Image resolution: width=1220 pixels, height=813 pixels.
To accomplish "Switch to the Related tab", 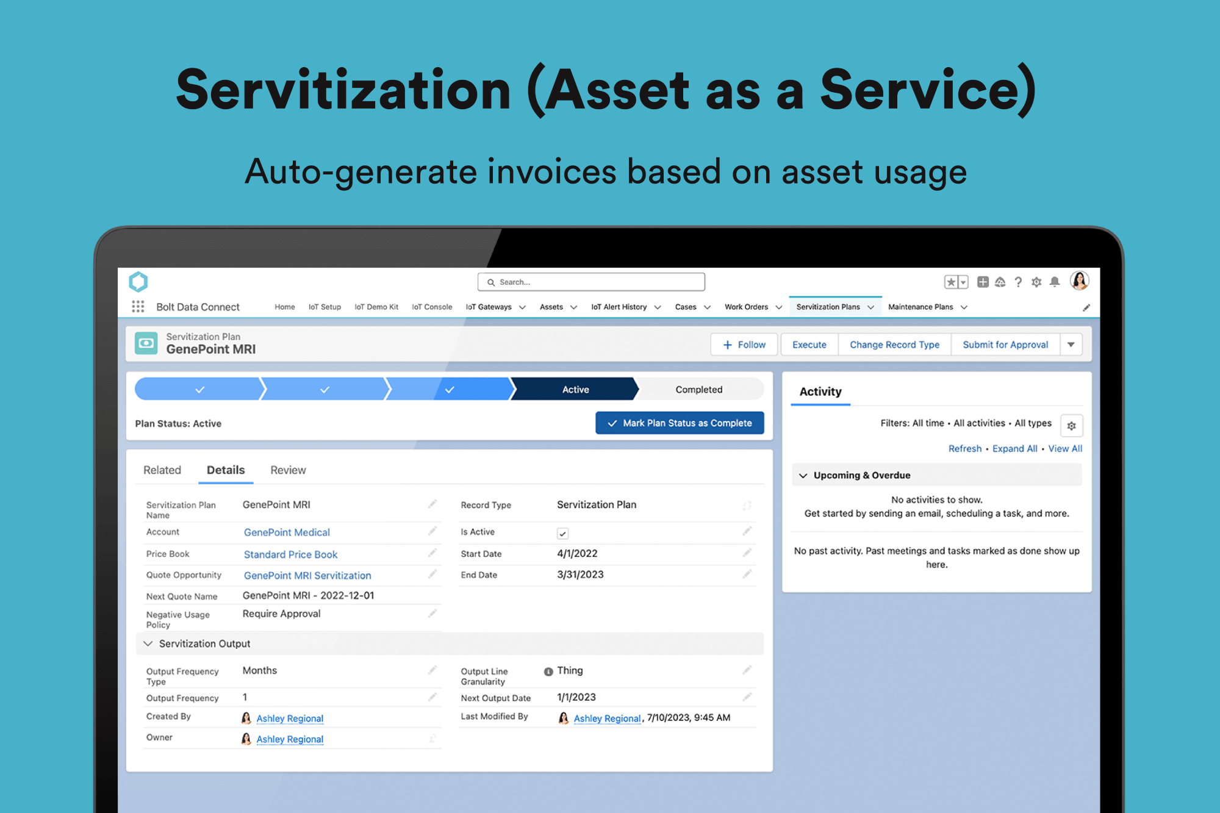I will click(162, 470).
